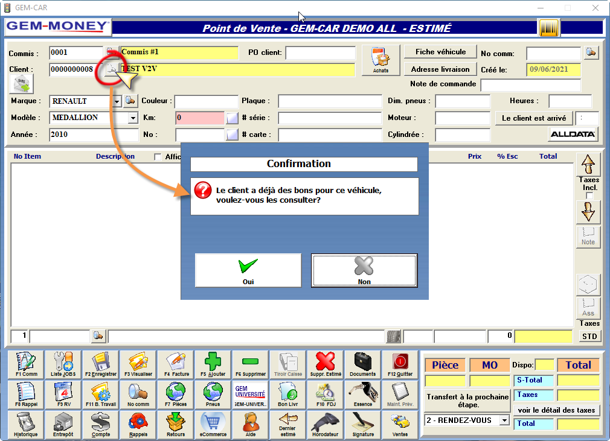The width and height of the screenshot is (610, 441).
Task: Click the STD taxes button
Action: point(589,337)
